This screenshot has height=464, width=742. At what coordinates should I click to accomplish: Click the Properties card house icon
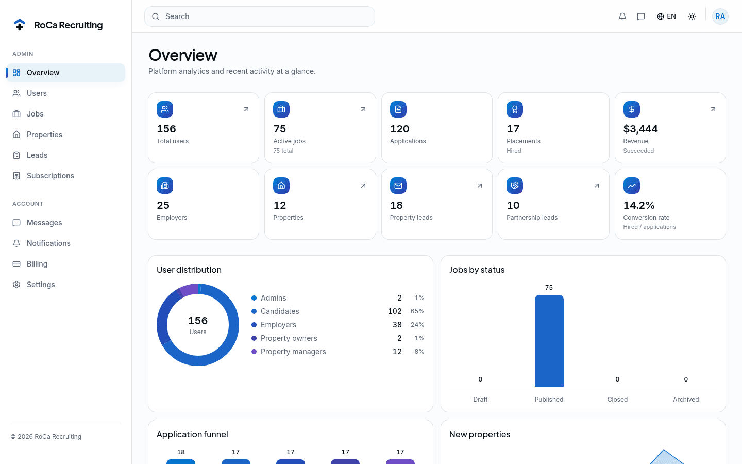pos(281,186)
